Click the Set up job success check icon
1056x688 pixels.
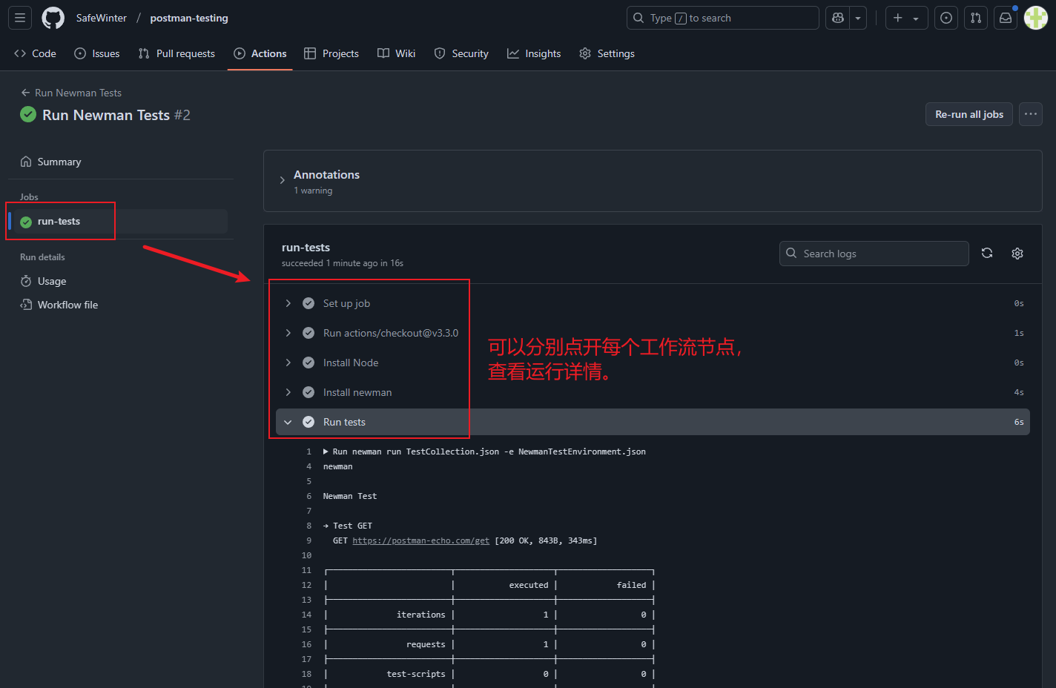[308, 303]
